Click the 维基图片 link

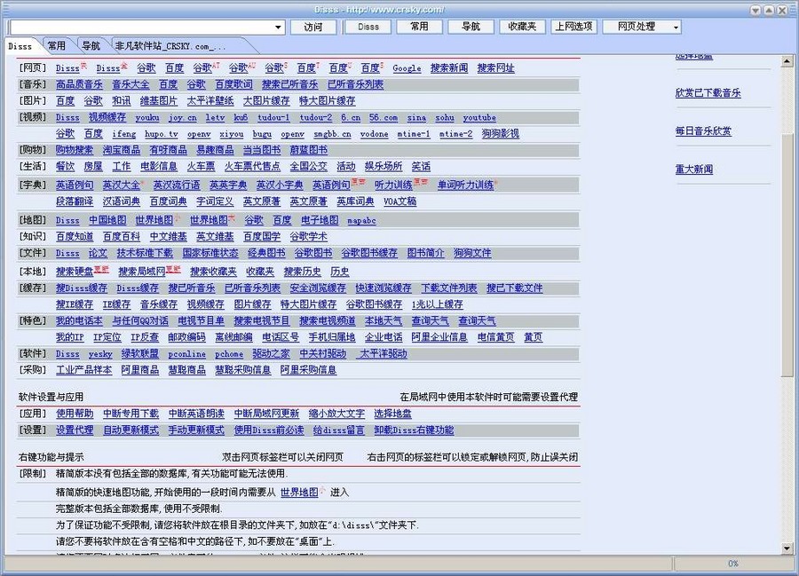159,101
